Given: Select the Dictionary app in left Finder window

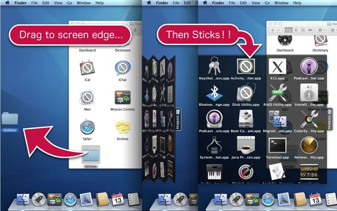Looking at the screenshot, I should click(122, 50).
